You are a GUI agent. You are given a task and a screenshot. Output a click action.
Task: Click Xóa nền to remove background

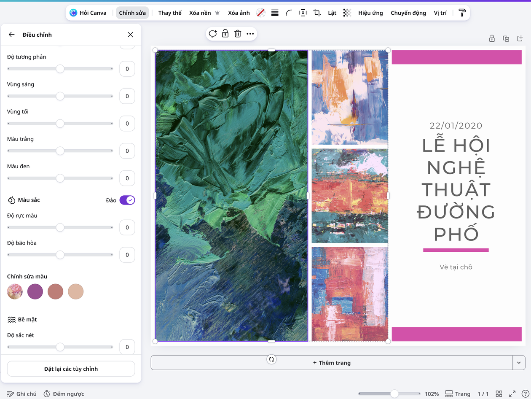[x=204, y=13]
